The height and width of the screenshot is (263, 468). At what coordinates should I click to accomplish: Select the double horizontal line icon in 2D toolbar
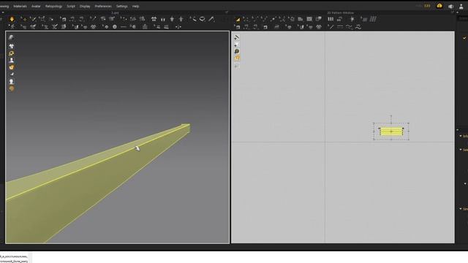pyautogui.click(x=339, y=27)
